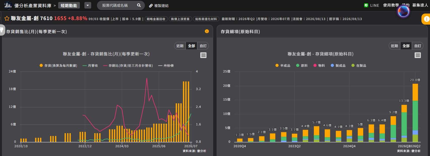
Task: Click 資料來源: 優分析 under left chart
Action: click(x=194, y=151)
